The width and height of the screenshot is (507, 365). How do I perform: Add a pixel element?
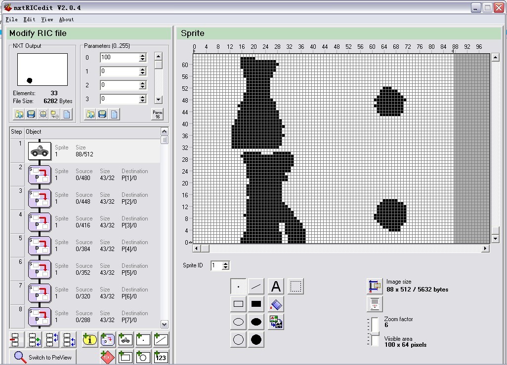click(x=143, y=339)
